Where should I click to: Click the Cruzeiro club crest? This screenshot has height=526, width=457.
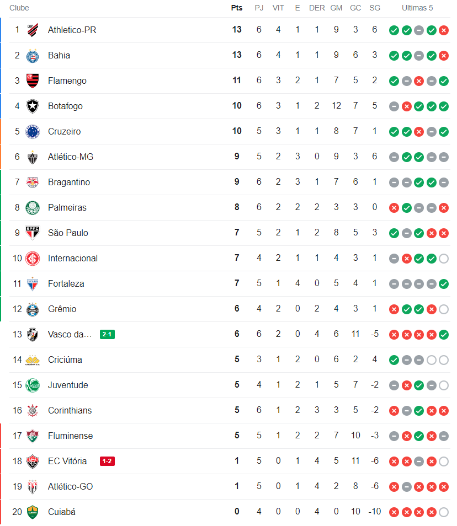(33, 131)
